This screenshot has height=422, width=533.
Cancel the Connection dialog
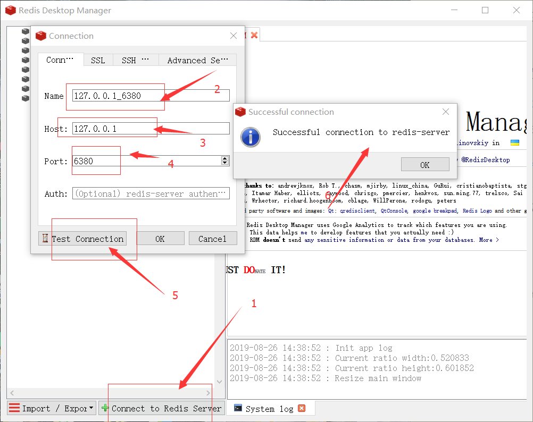pyautogui.click(x=212, y=238)
